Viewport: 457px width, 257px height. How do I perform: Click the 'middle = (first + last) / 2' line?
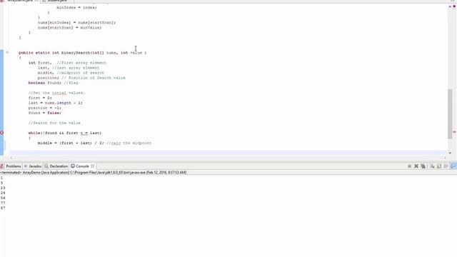(x=94, y=143)
